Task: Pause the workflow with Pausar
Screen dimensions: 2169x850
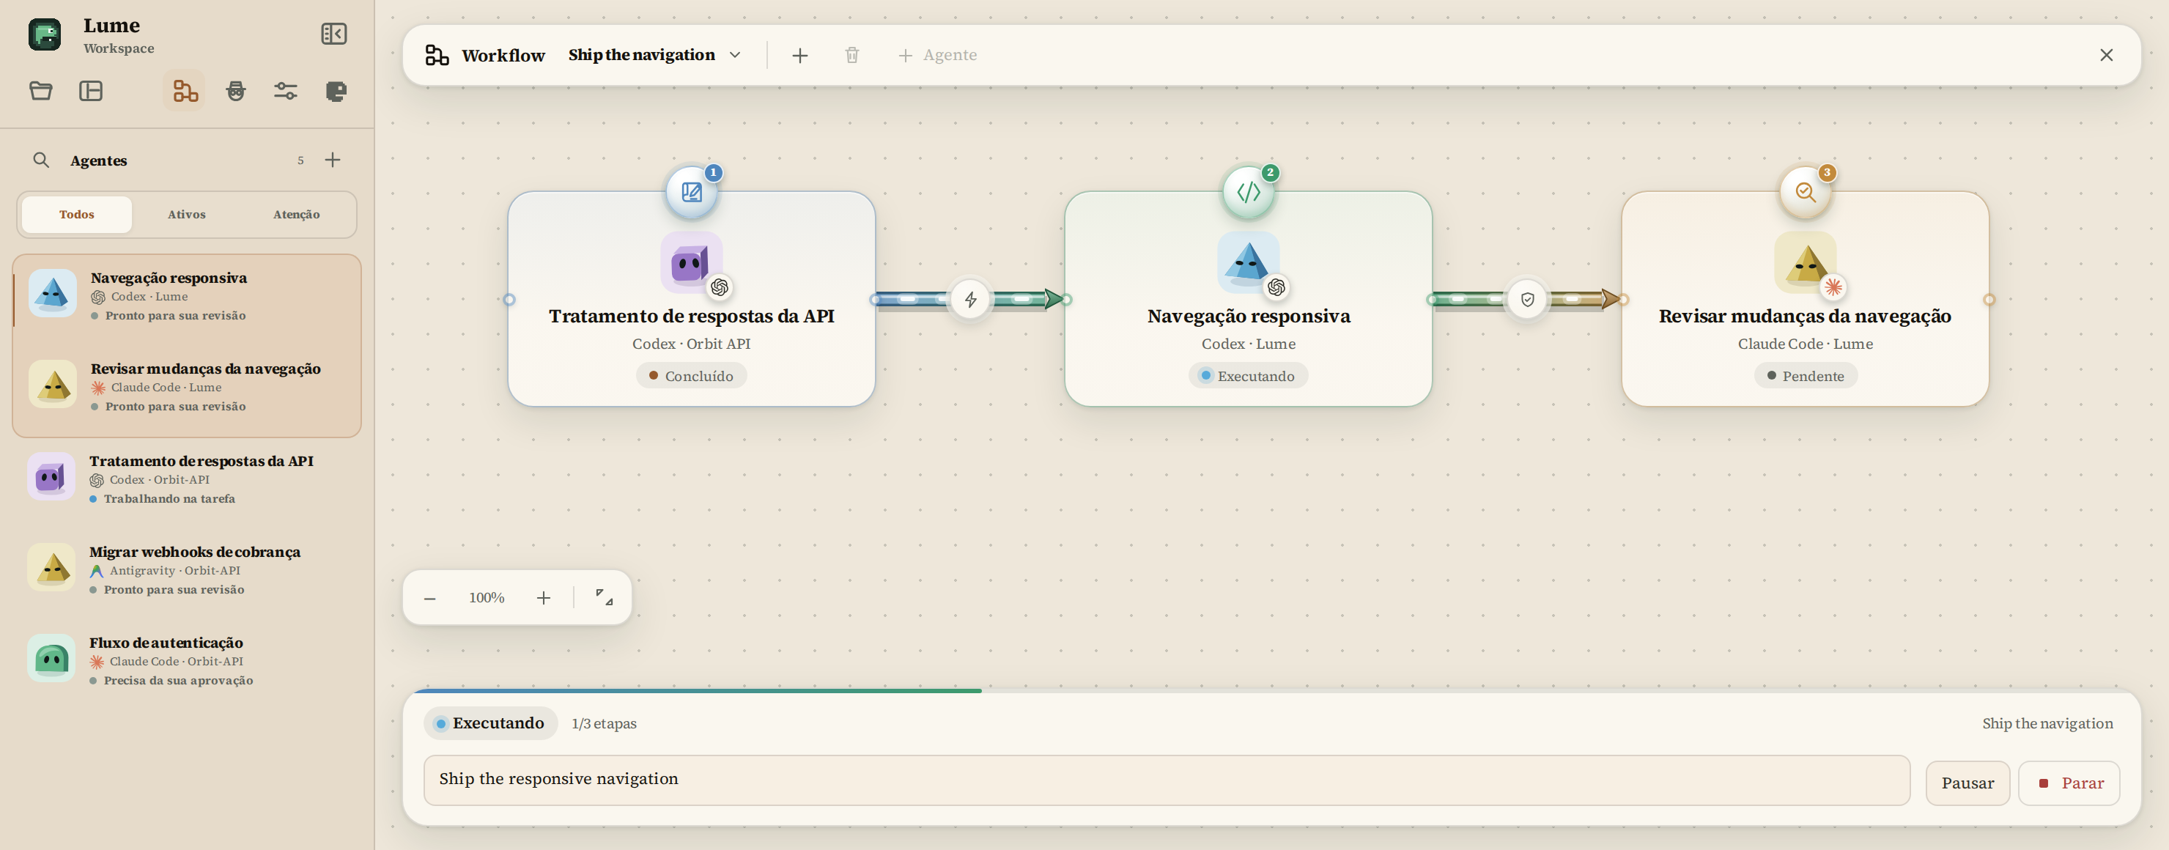Action: pos(1967,783)
